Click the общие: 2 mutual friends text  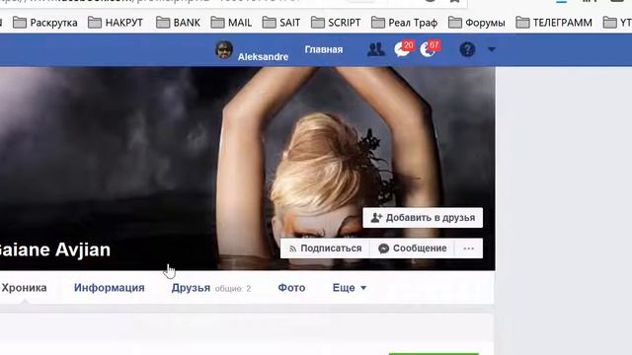pyautogui.click(x=233, y=289)
